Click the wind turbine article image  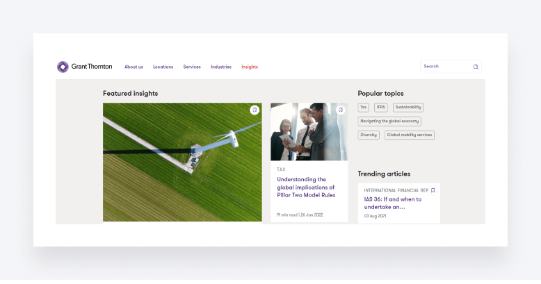[x=182, y=162]
